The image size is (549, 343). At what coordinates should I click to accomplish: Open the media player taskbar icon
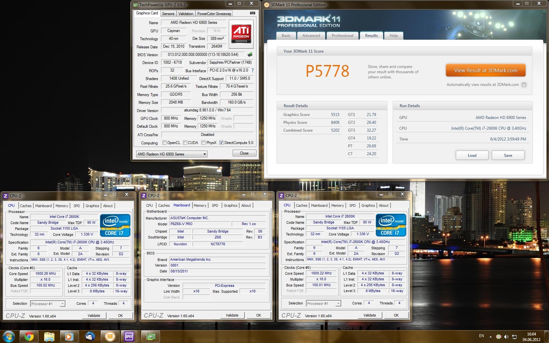click(x=69, y=336)
